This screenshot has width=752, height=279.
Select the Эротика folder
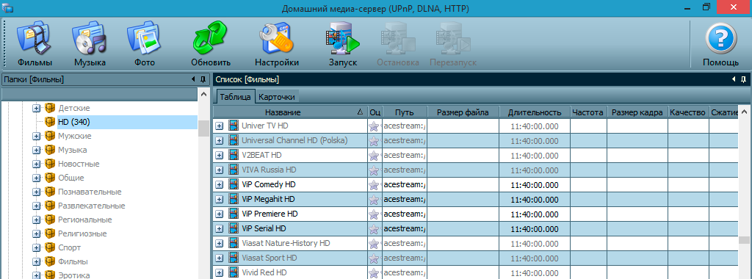tap(74, 275)
